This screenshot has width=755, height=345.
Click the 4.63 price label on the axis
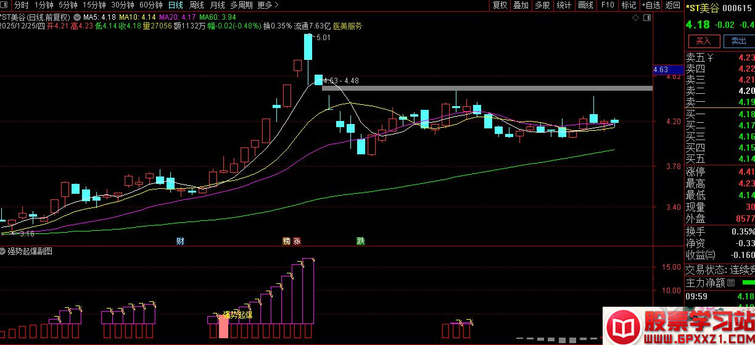[x=661, y=70]
